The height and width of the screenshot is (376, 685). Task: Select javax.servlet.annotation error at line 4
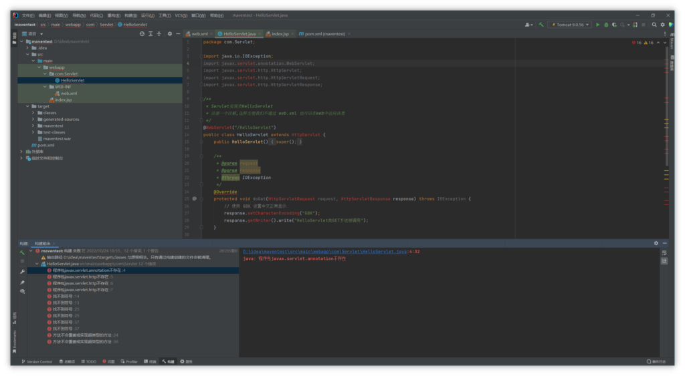pyautogui.click(x=132, y=270)
